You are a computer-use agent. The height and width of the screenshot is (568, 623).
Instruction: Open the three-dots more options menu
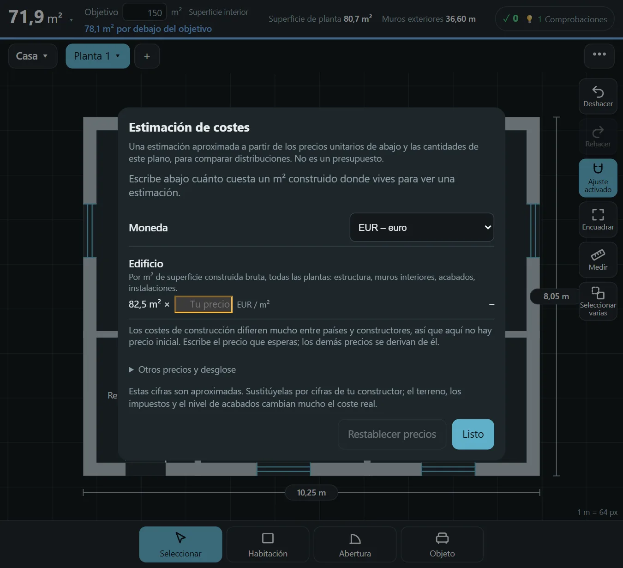599,56
